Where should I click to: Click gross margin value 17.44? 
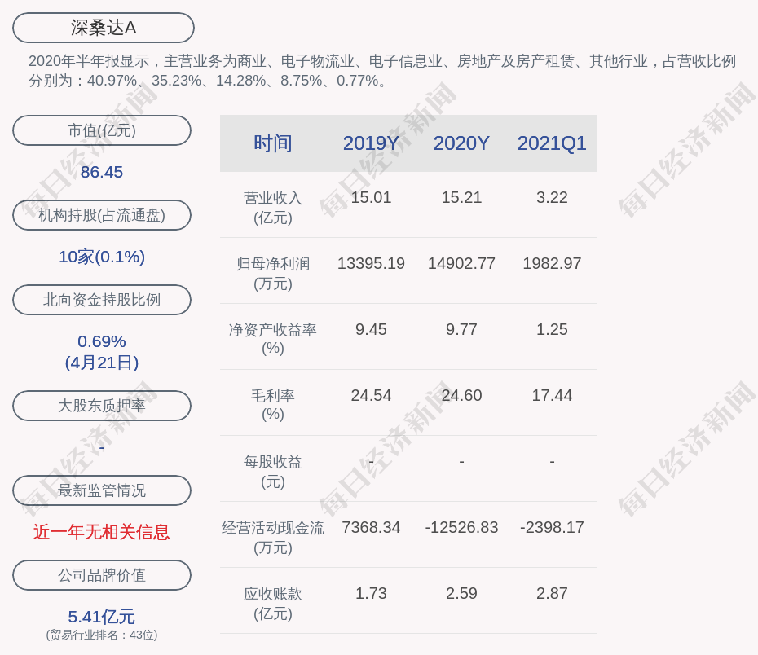(x=552, y=396)
